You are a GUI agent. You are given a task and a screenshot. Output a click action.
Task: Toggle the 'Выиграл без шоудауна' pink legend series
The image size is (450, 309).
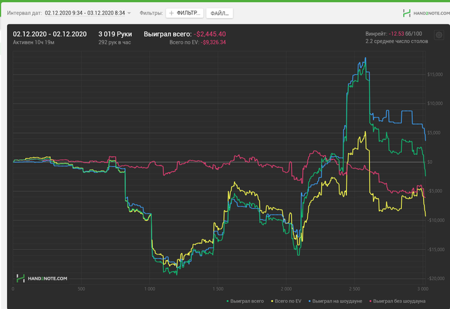[397, 300]
